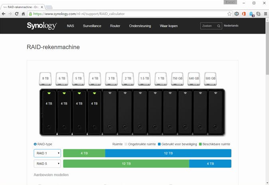The image size is (269, 185).
Task: Click the RAID 1 blue 12 TB bar
Action: pyautogui.click(x=168, y=153)
